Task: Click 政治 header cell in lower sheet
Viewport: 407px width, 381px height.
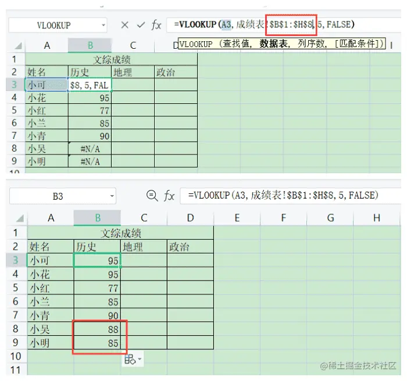Action: [190, 247]
